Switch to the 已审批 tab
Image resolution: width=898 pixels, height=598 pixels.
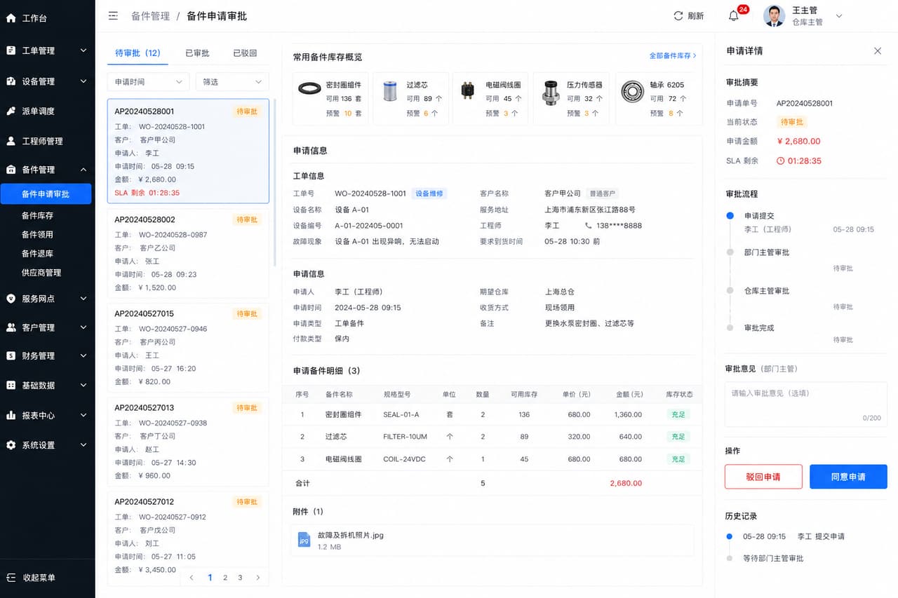click(x=197, y=53)
